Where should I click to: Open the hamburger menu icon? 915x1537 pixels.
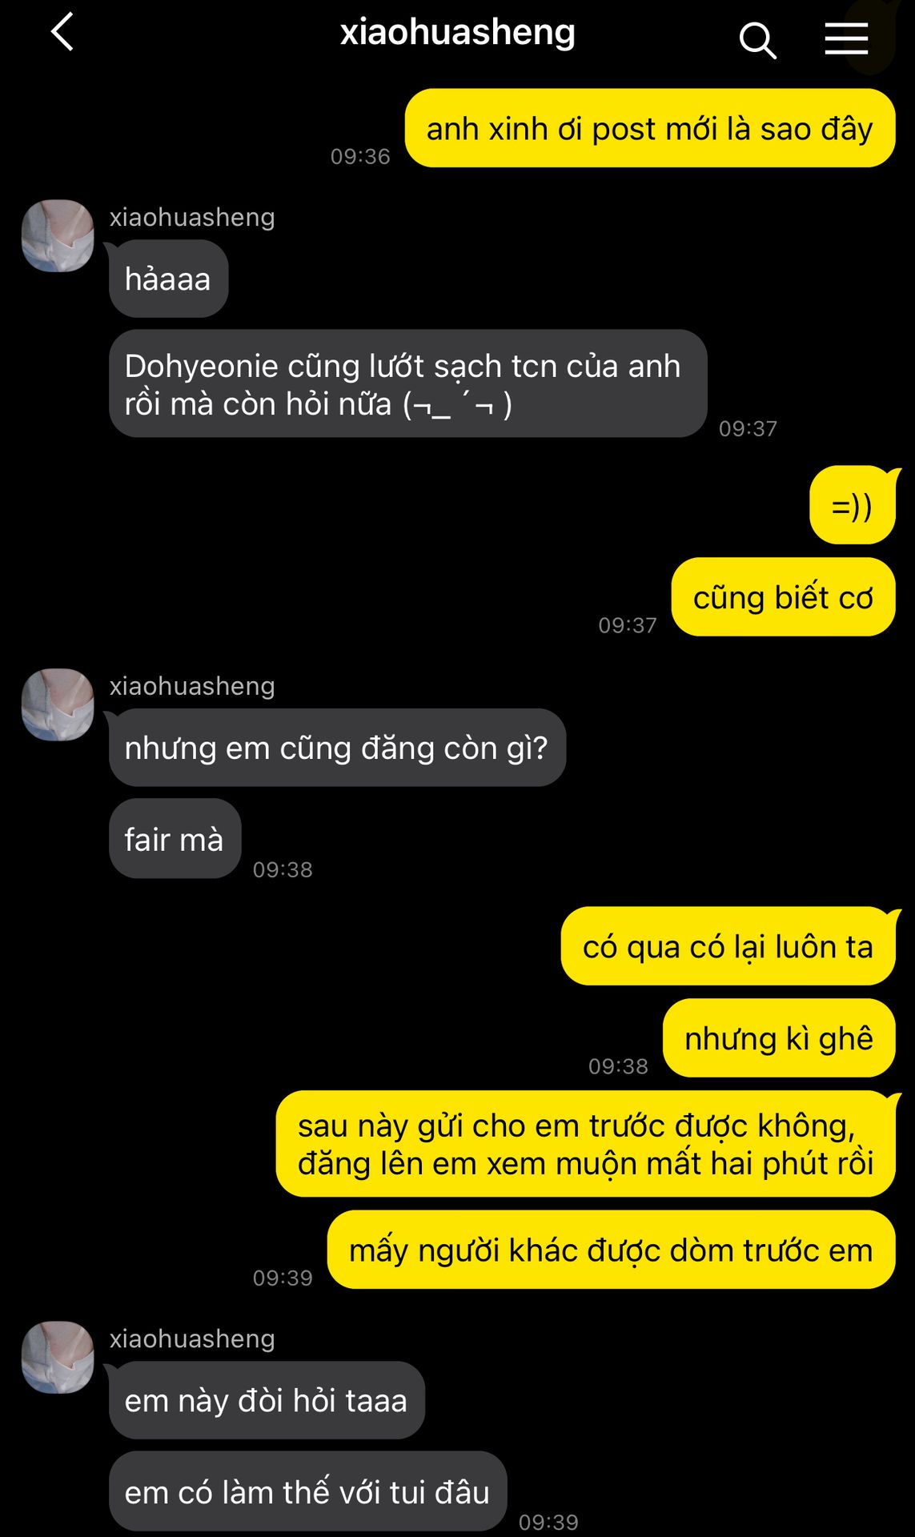click(846, 38)
